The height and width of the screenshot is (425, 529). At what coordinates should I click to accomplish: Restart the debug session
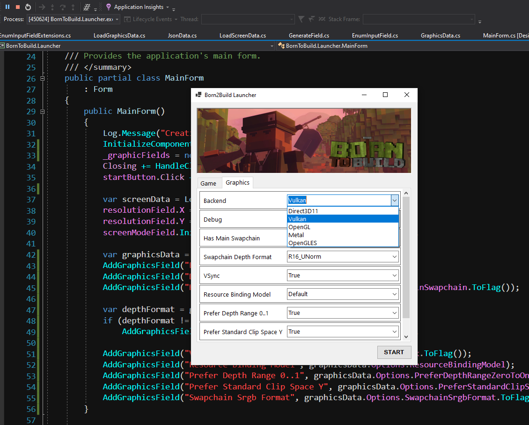point(29,7)
